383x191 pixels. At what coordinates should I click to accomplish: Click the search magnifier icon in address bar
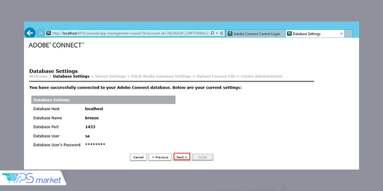click(212, 33)
